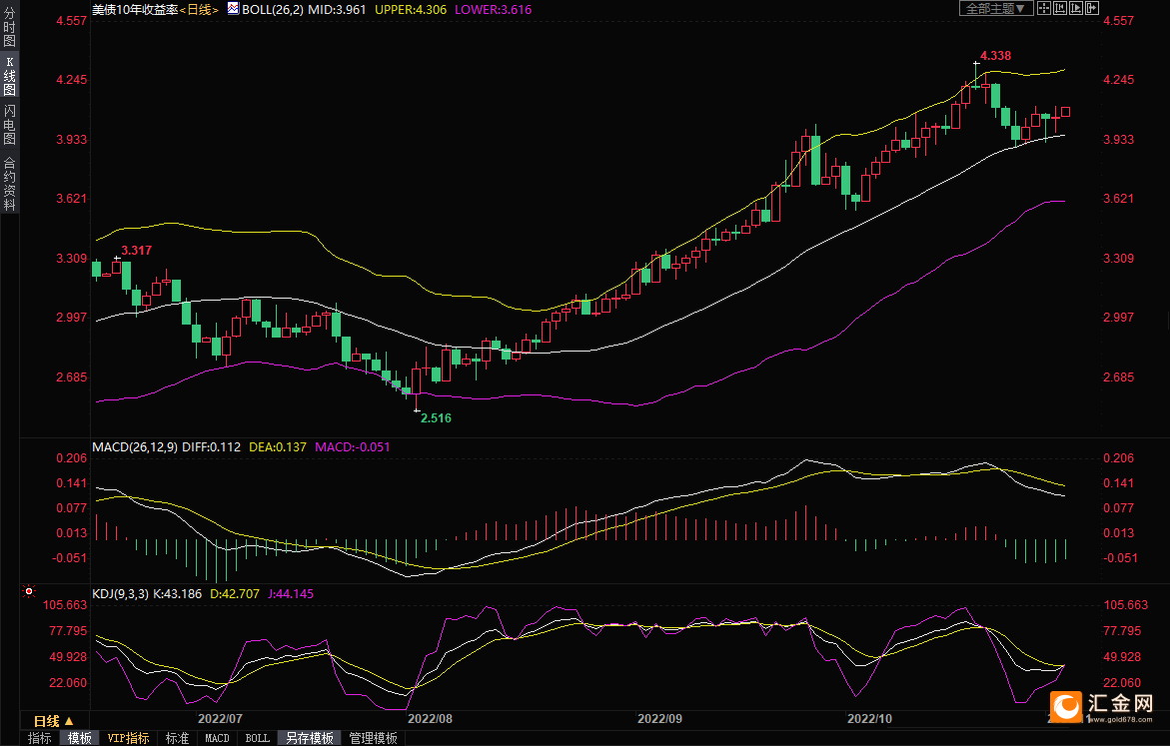Click the 2022/07 date axis label
Viewport: 1170px width, 746px height.
(220, 718)
